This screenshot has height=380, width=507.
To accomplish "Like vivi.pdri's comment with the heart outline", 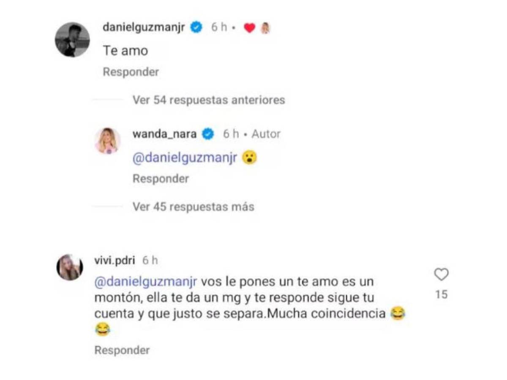I will click(x=442, y=274).
